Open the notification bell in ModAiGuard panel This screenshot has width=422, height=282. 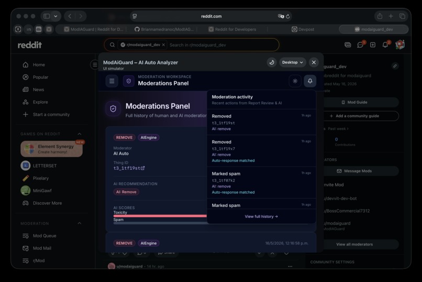click(310, 81)
